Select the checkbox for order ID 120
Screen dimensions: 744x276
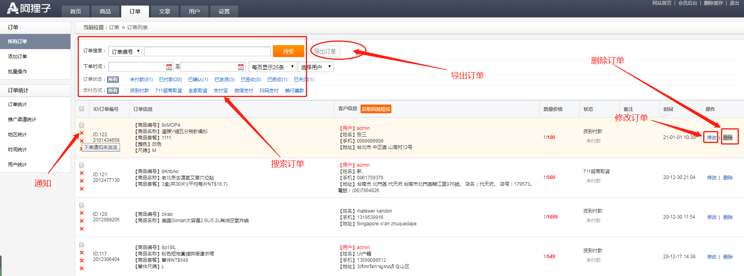pyautogui.click(x=82, y=205)
